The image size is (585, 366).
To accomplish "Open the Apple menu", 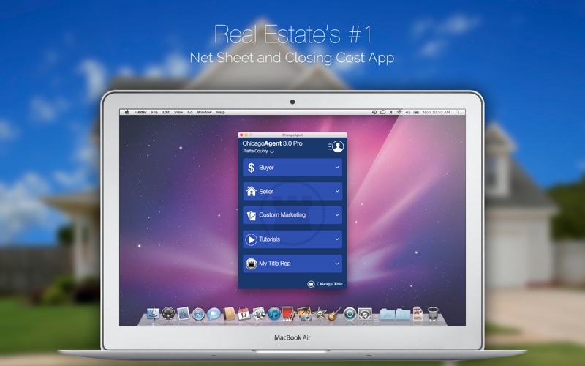I will pyautogui.click(x=127, y=112).
